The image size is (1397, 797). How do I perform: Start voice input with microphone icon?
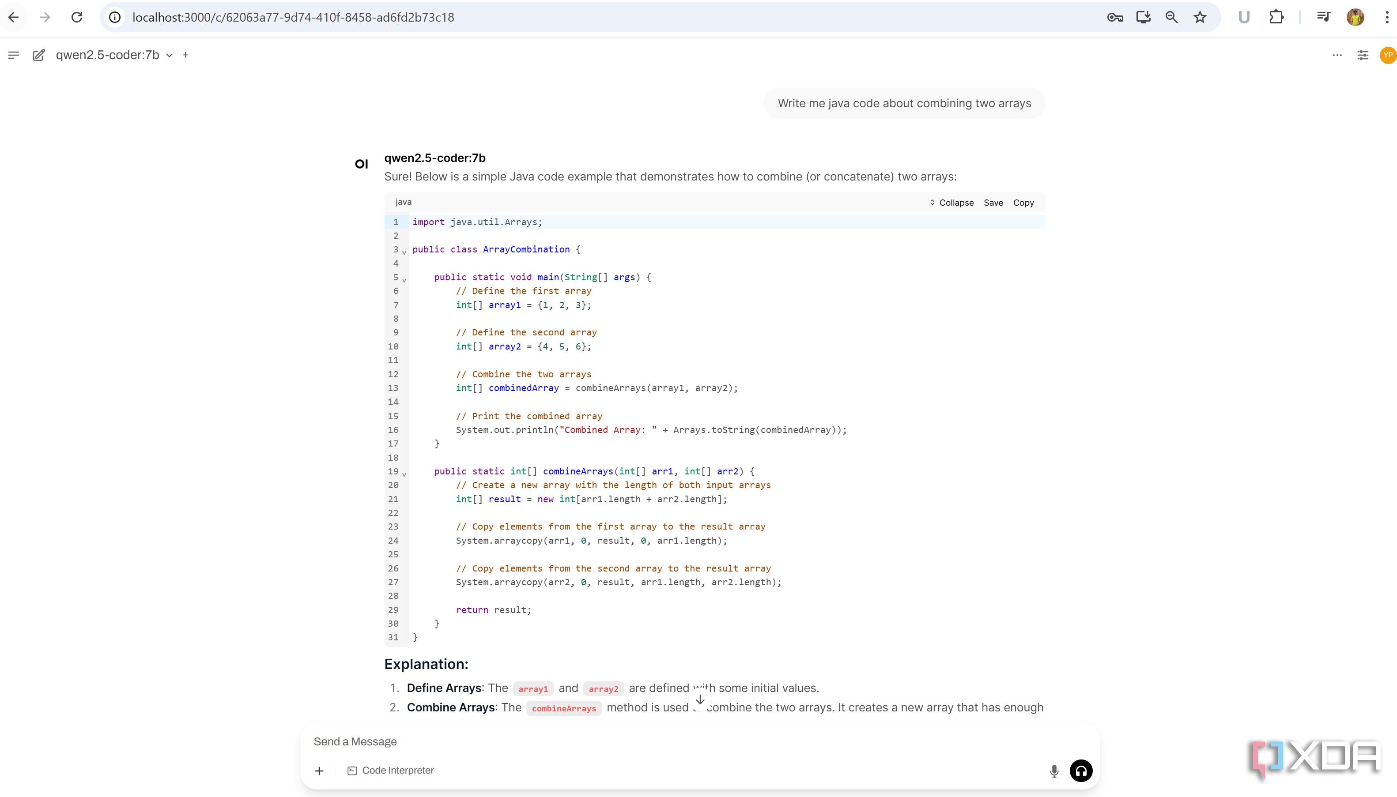coord(1054,771)
